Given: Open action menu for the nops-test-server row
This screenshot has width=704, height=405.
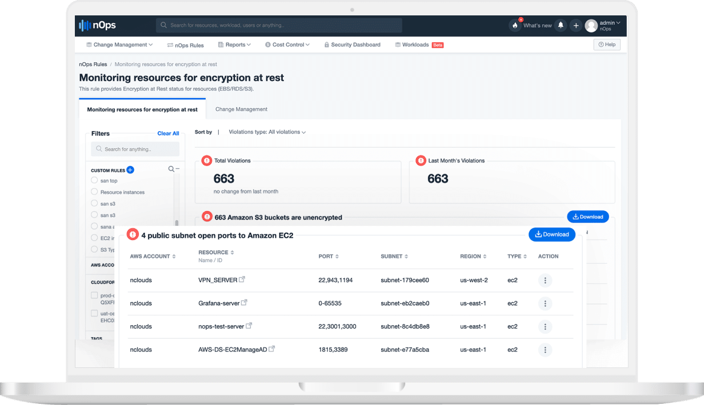Looking at the screenshot, I should coord(545,327).
